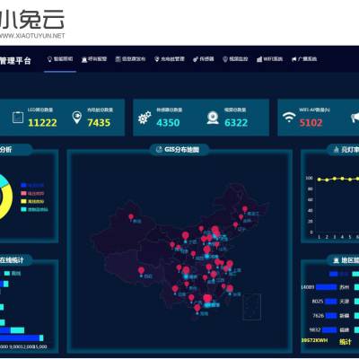Click the pie icon in GIS分布地图 header
This screenshot has height=359, width=359.
pos(159,149)
